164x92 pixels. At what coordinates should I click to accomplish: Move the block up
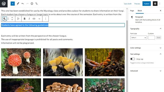click(x=12, y=18)
